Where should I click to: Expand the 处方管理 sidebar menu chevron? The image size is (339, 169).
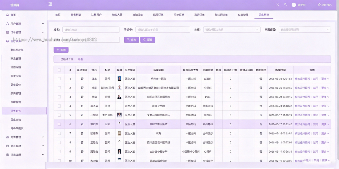tap(43, 146)
